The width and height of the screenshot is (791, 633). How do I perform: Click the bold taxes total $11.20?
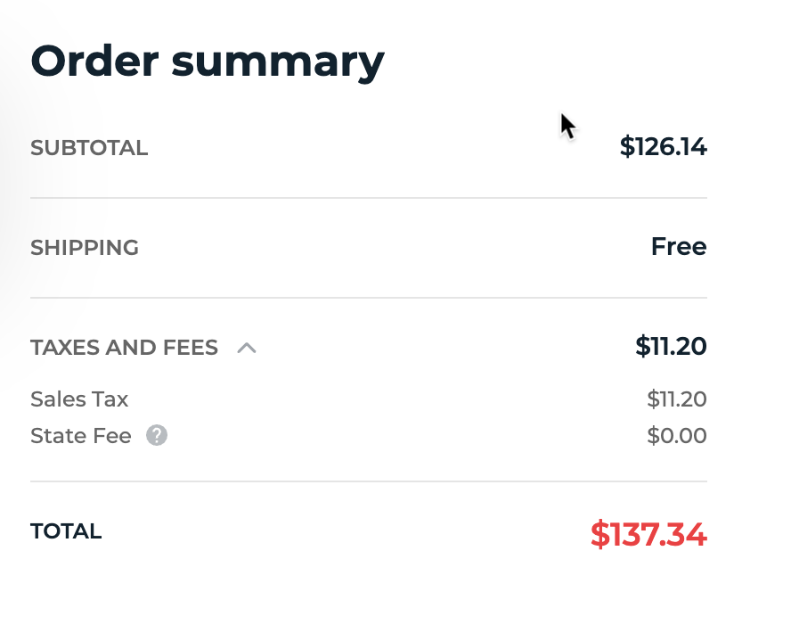pos(671,346)
